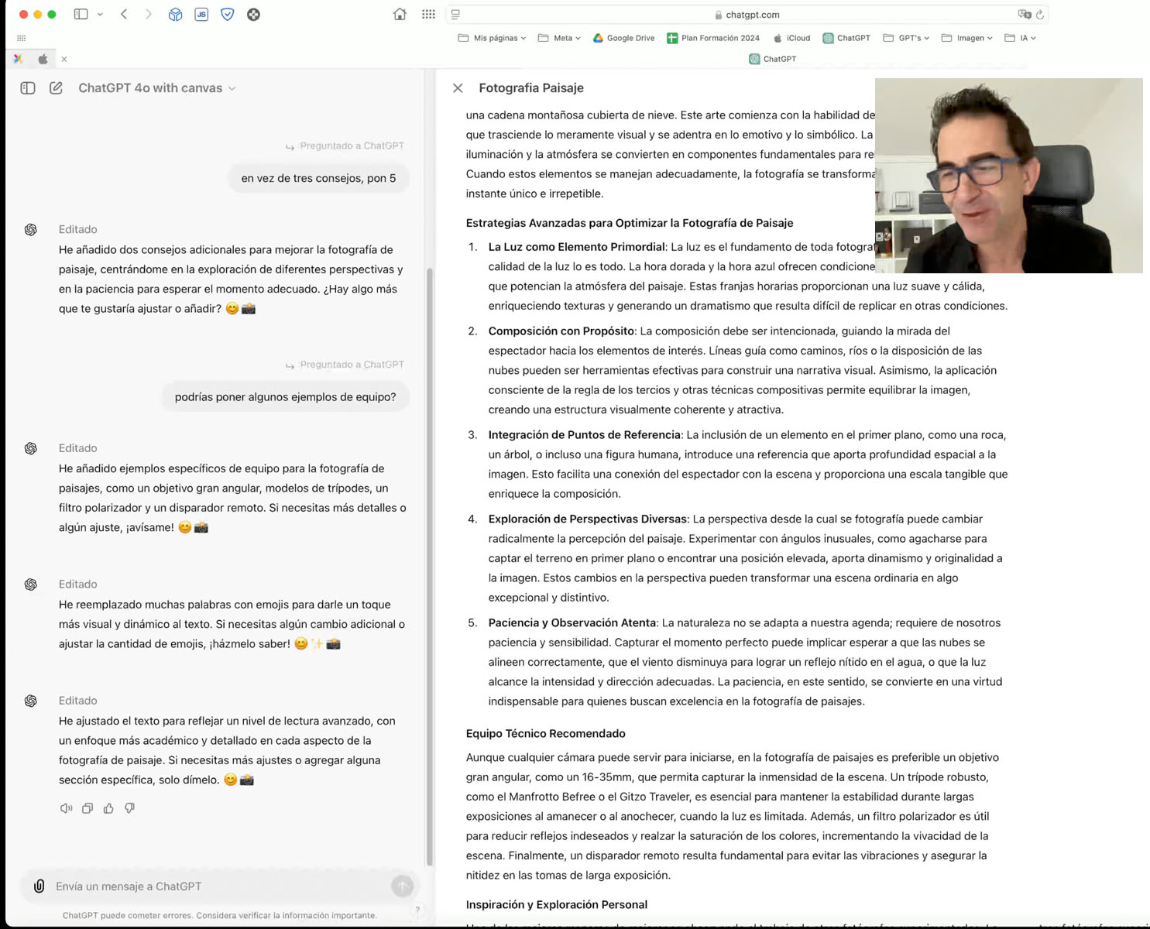Click 'Inspiración y Exploración Personal' heading
Image resolution: width=1150 pixels, height=929 pixels.
(x=557, y=905)
